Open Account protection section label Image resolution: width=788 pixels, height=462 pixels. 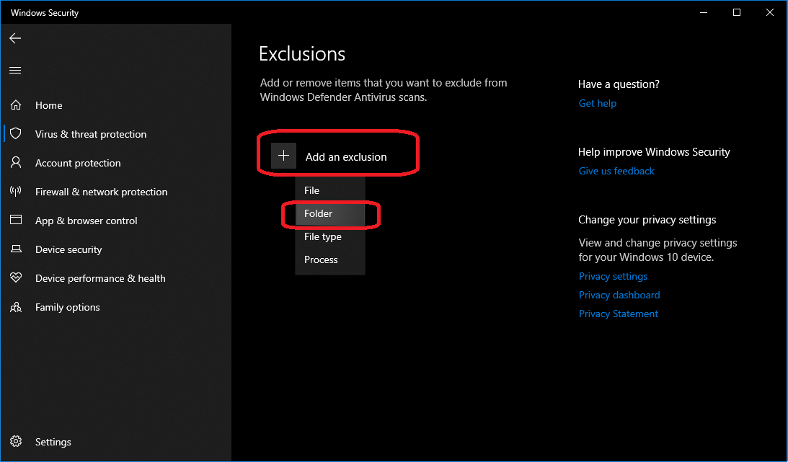click(x=78, y=163)
